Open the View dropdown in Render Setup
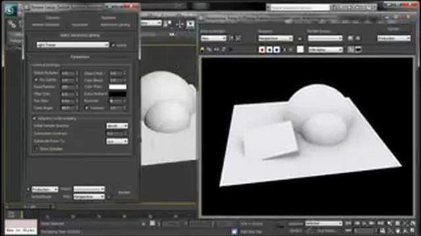This screenshot has width=421, height=236. [x=89, y=197]
